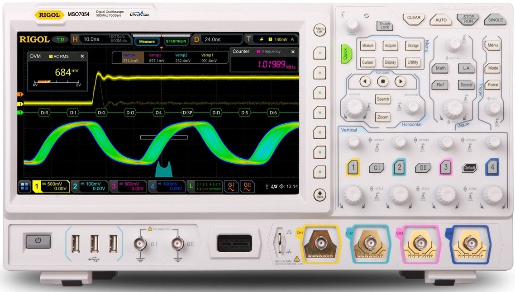Open the L logic channels label on screen
This screenshot has height=292, width=515.
point(205,186)
